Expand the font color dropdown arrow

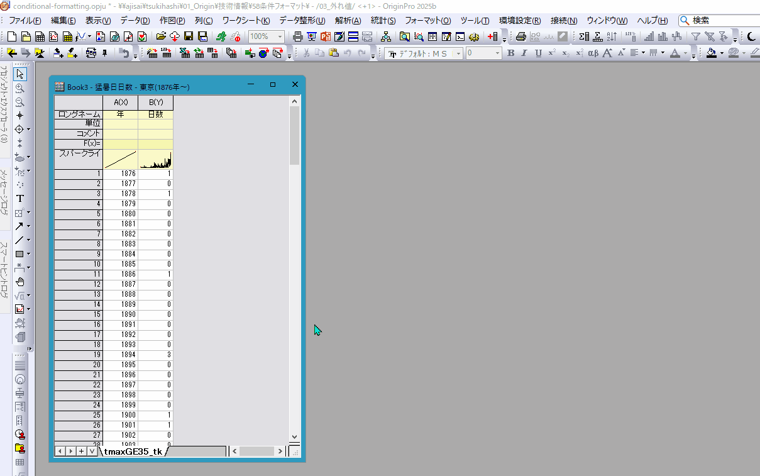(x=686, y=53)
